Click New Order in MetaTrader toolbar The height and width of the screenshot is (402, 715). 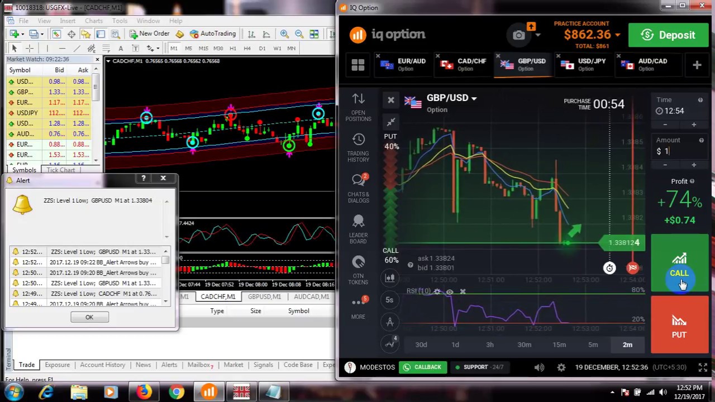coord(149,33)
